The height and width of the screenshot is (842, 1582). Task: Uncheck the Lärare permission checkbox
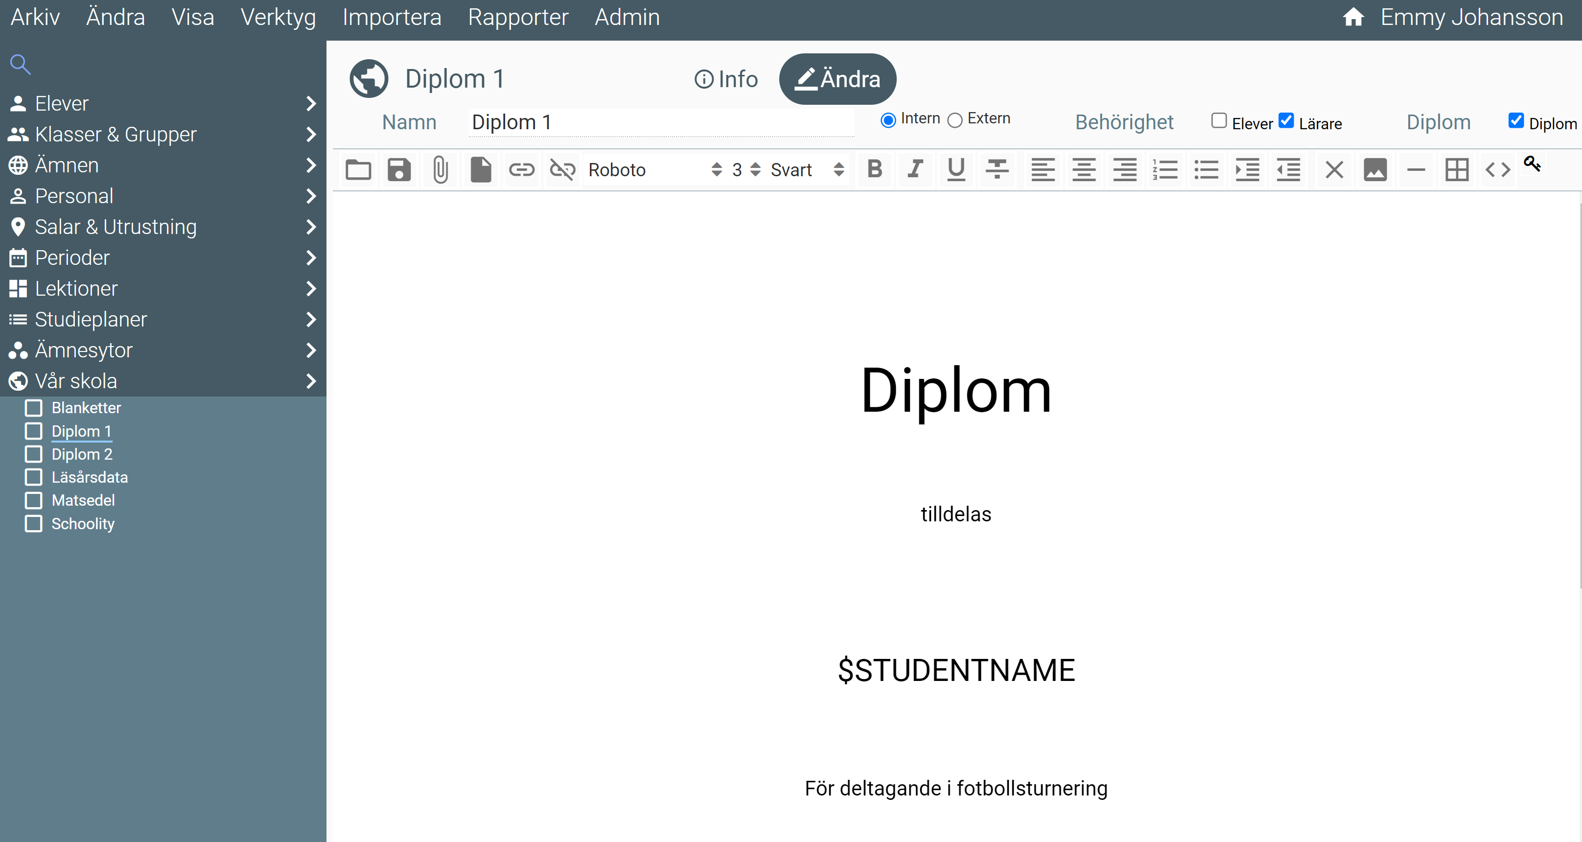click(x=1286, y=120)
